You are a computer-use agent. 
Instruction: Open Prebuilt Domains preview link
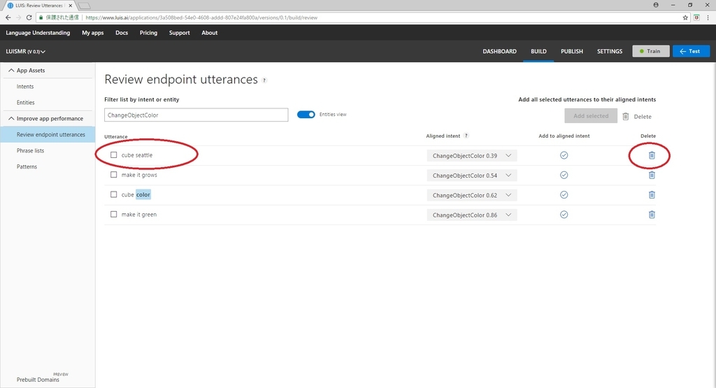(x=38, y=380)
